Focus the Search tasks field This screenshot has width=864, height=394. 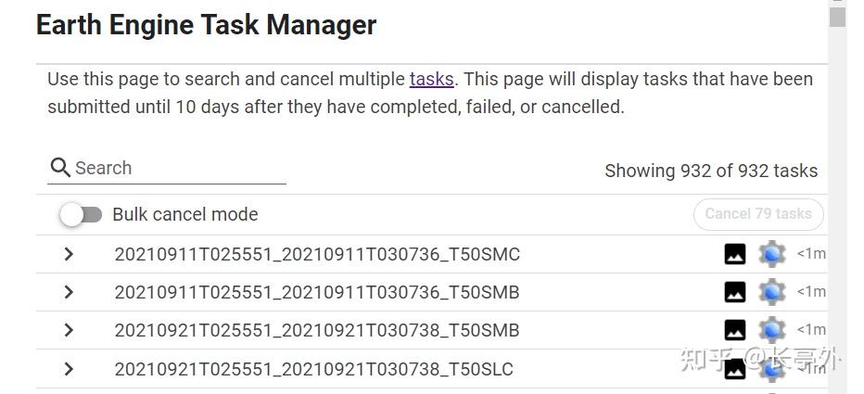(176, 168)
